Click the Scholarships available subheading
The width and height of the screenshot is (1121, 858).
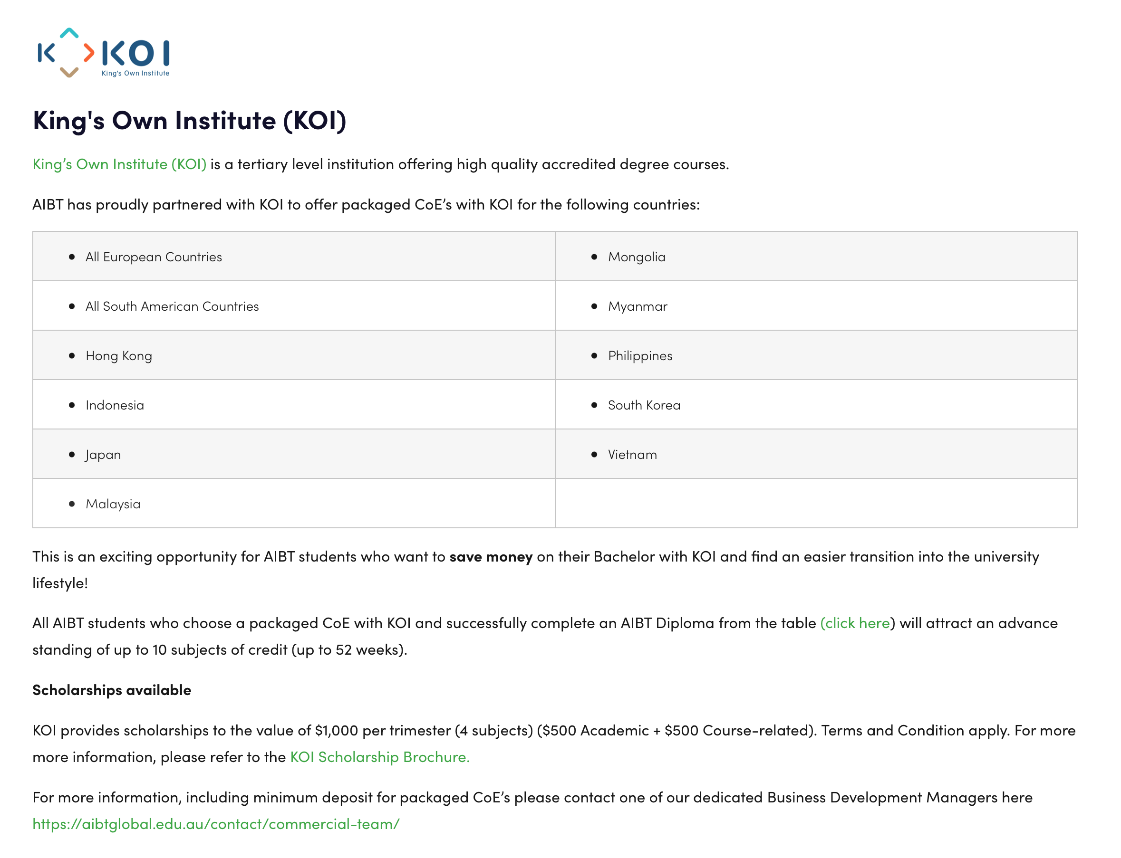[112, 690]
